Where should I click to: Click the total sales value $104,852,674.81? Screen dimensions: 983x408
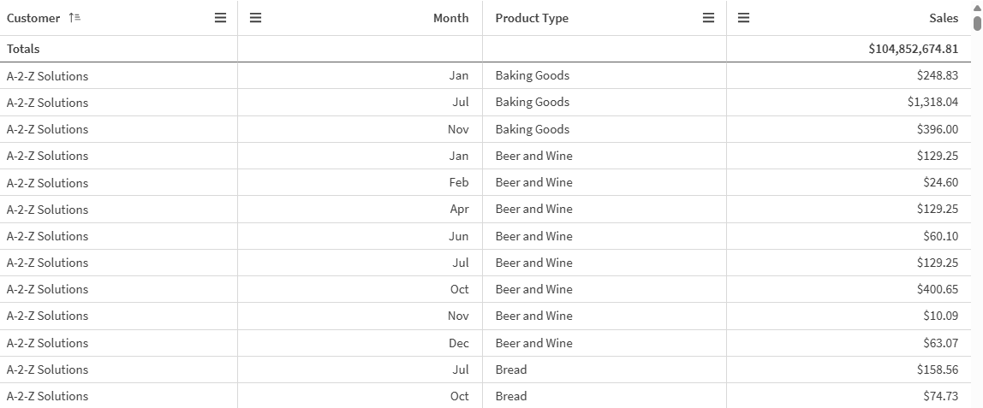point(913,49)
